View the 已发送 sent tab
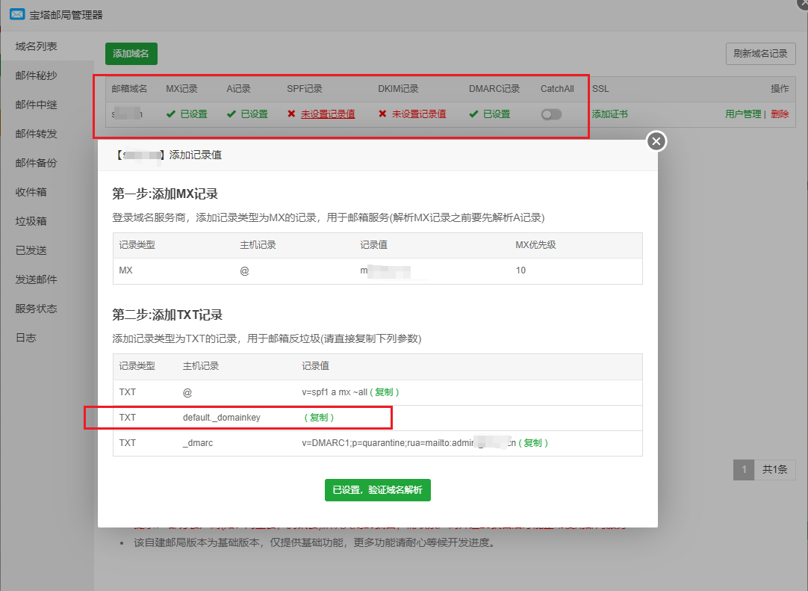 click(31, 250)
